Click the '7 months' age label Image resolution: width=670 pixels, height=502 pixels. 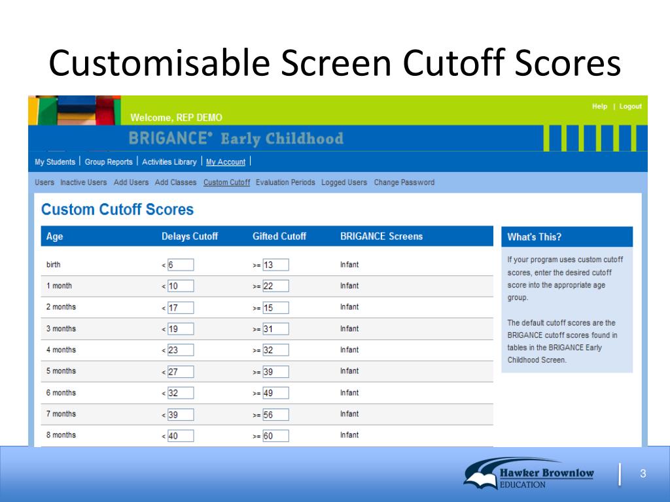click(x=61, y=414)
